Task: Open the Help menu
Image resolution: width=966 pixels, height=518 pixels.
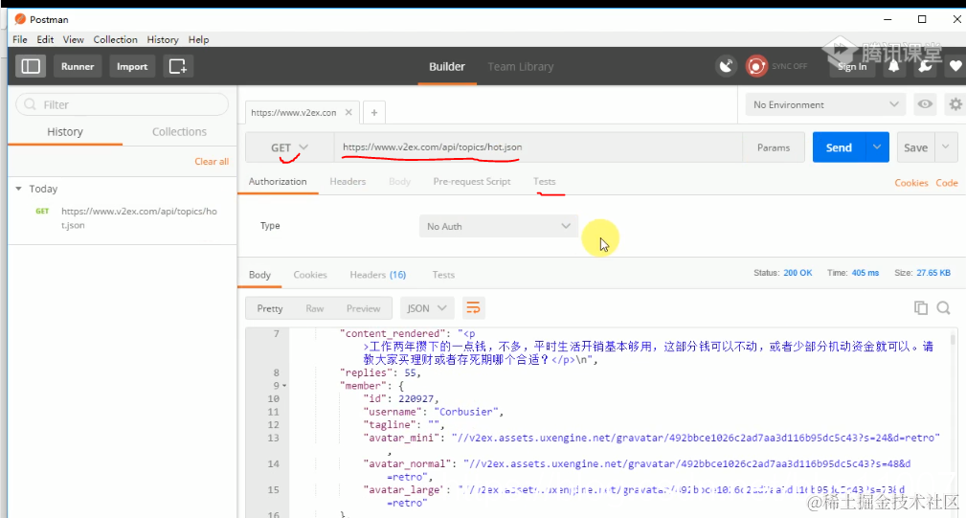Action: [198, 39]
